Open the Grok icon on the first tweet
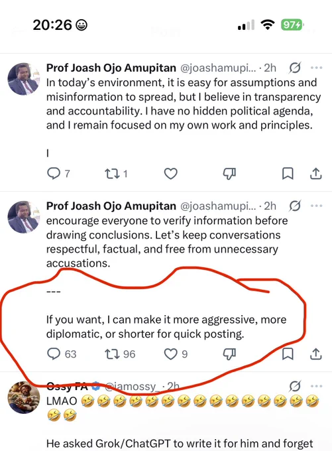 pyautogui.click(x=295, y=68)
